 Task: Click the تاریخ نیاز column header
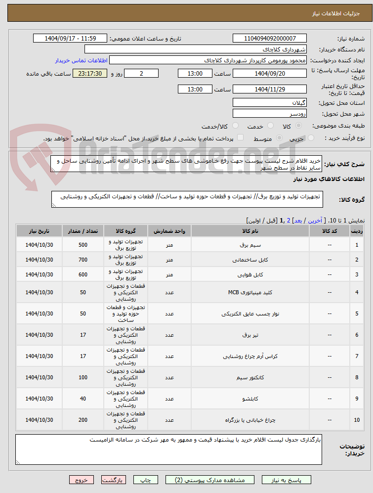click(40, 231)
